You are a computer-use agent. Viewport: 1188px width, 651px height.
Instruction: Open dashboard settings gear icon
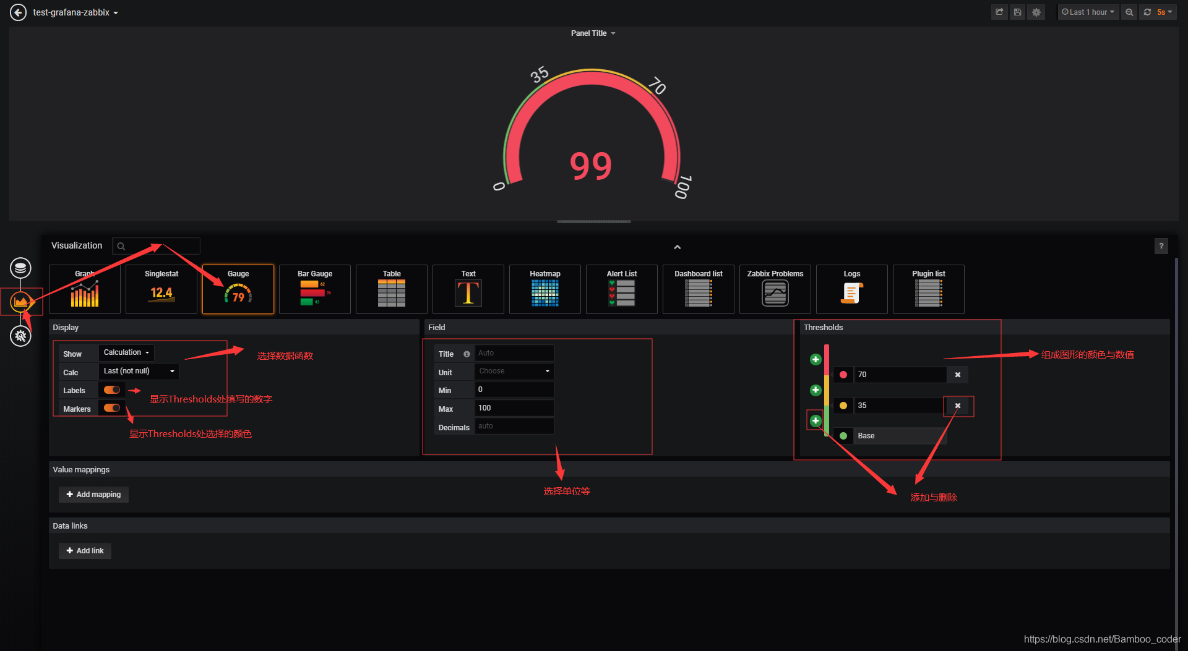coord(1036,12)
